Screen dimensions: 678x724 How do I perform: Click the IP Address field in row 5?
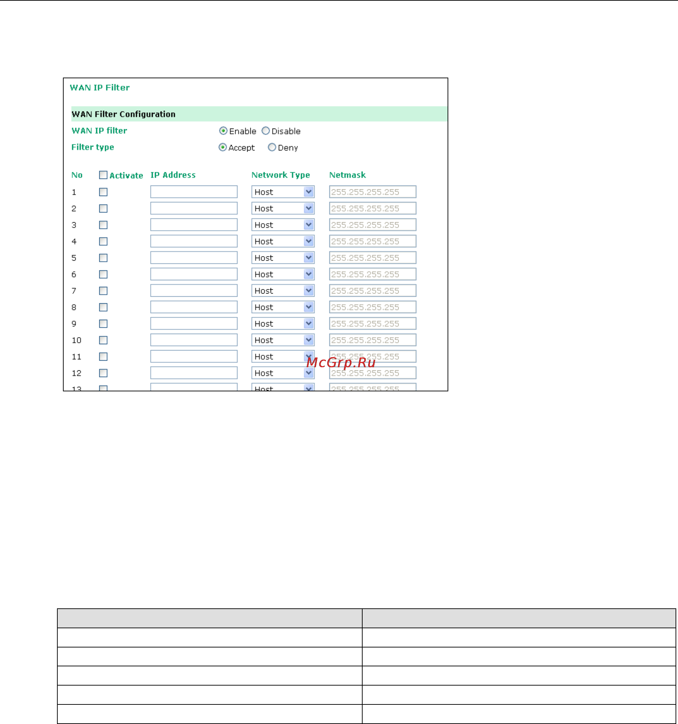194,258
